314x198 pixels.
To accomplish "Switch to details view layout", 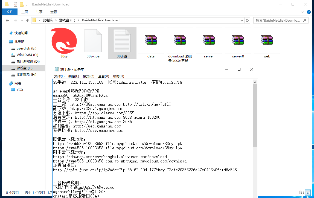I will point(302,193).
